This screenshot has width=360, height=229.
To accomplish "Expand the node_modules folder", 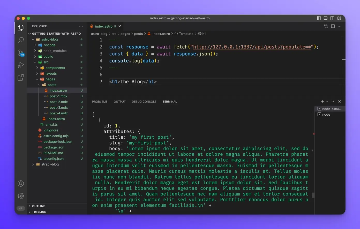I will coord(55,51).
